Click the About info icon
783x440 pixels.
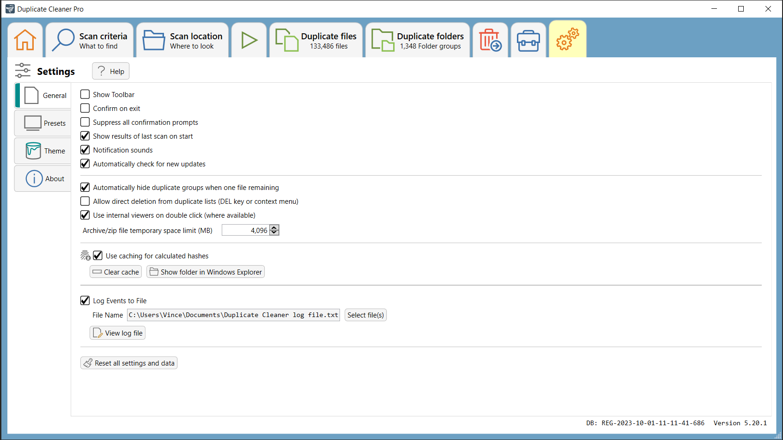pyautogui.click(x=34, y=178)
